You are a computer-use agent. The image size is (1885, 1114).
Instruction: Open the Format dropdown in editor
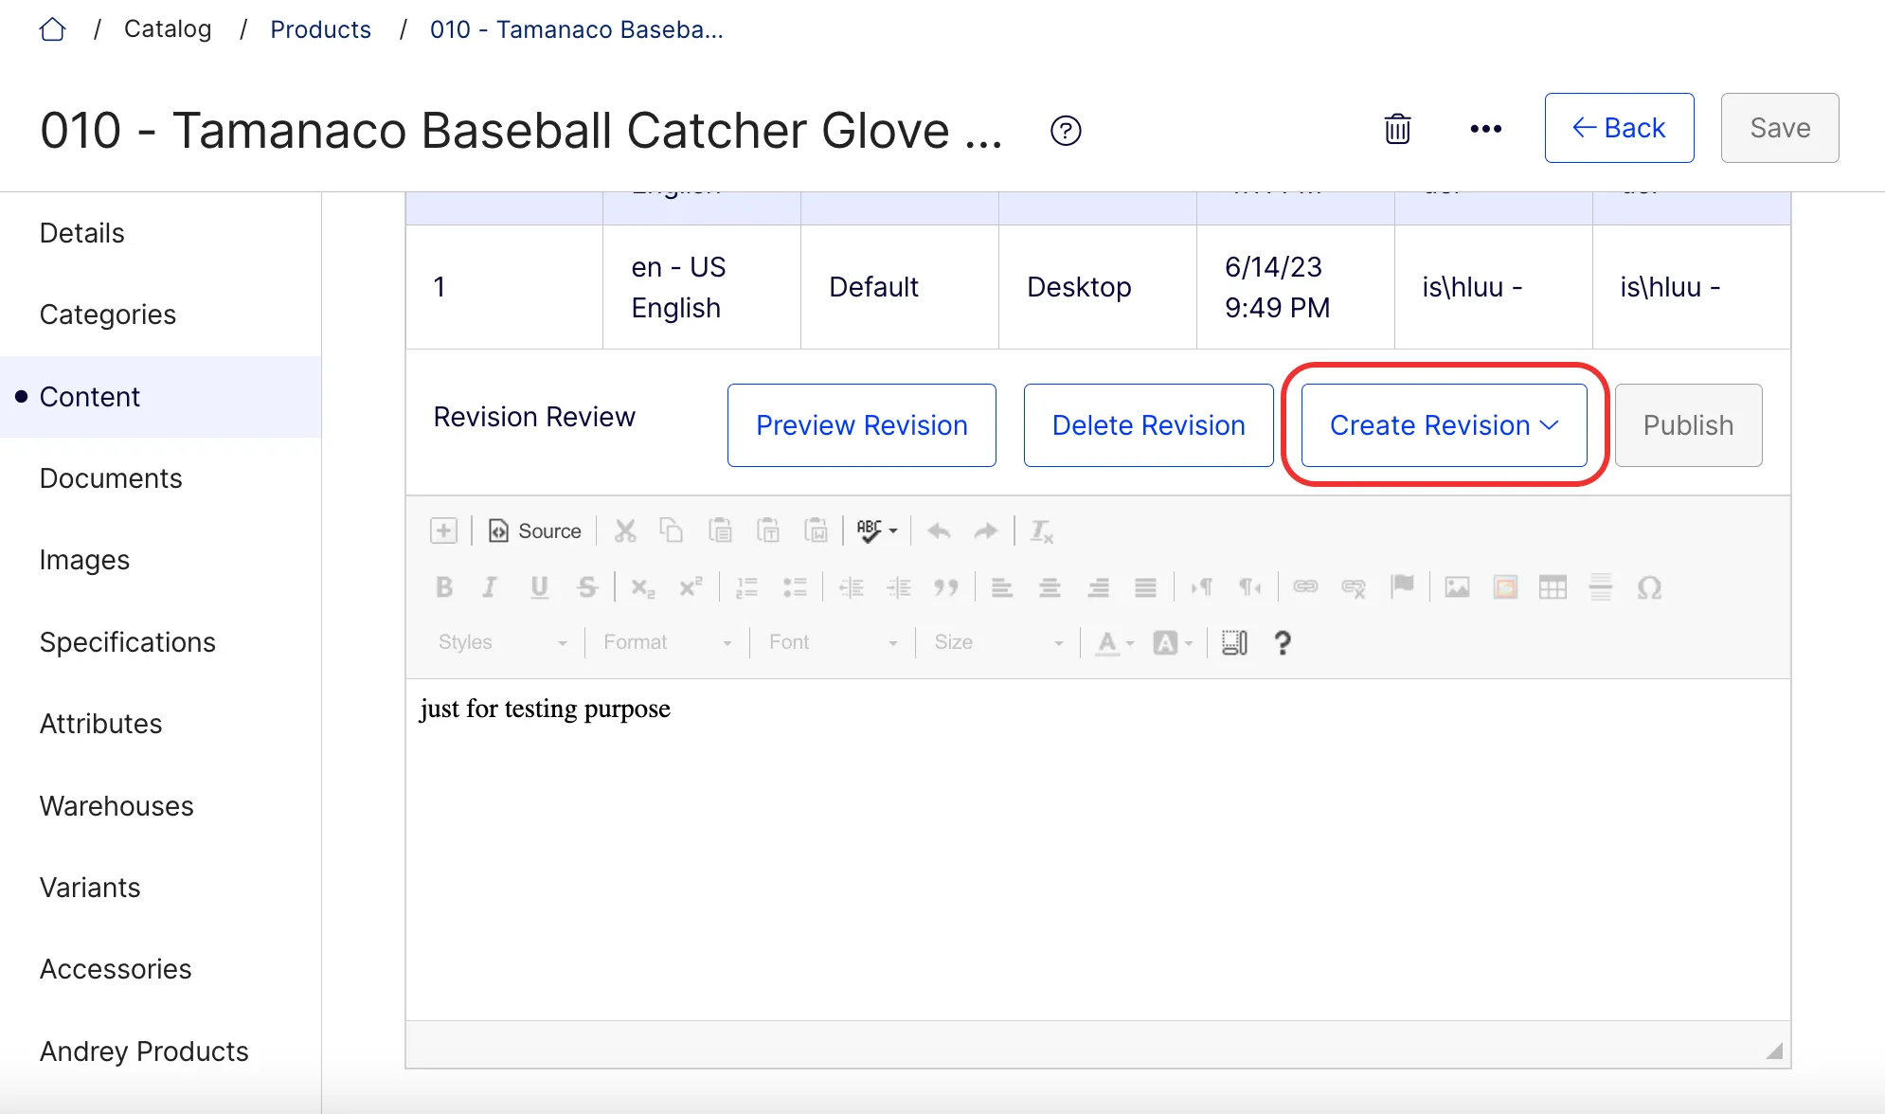click(x=668, y=642)
